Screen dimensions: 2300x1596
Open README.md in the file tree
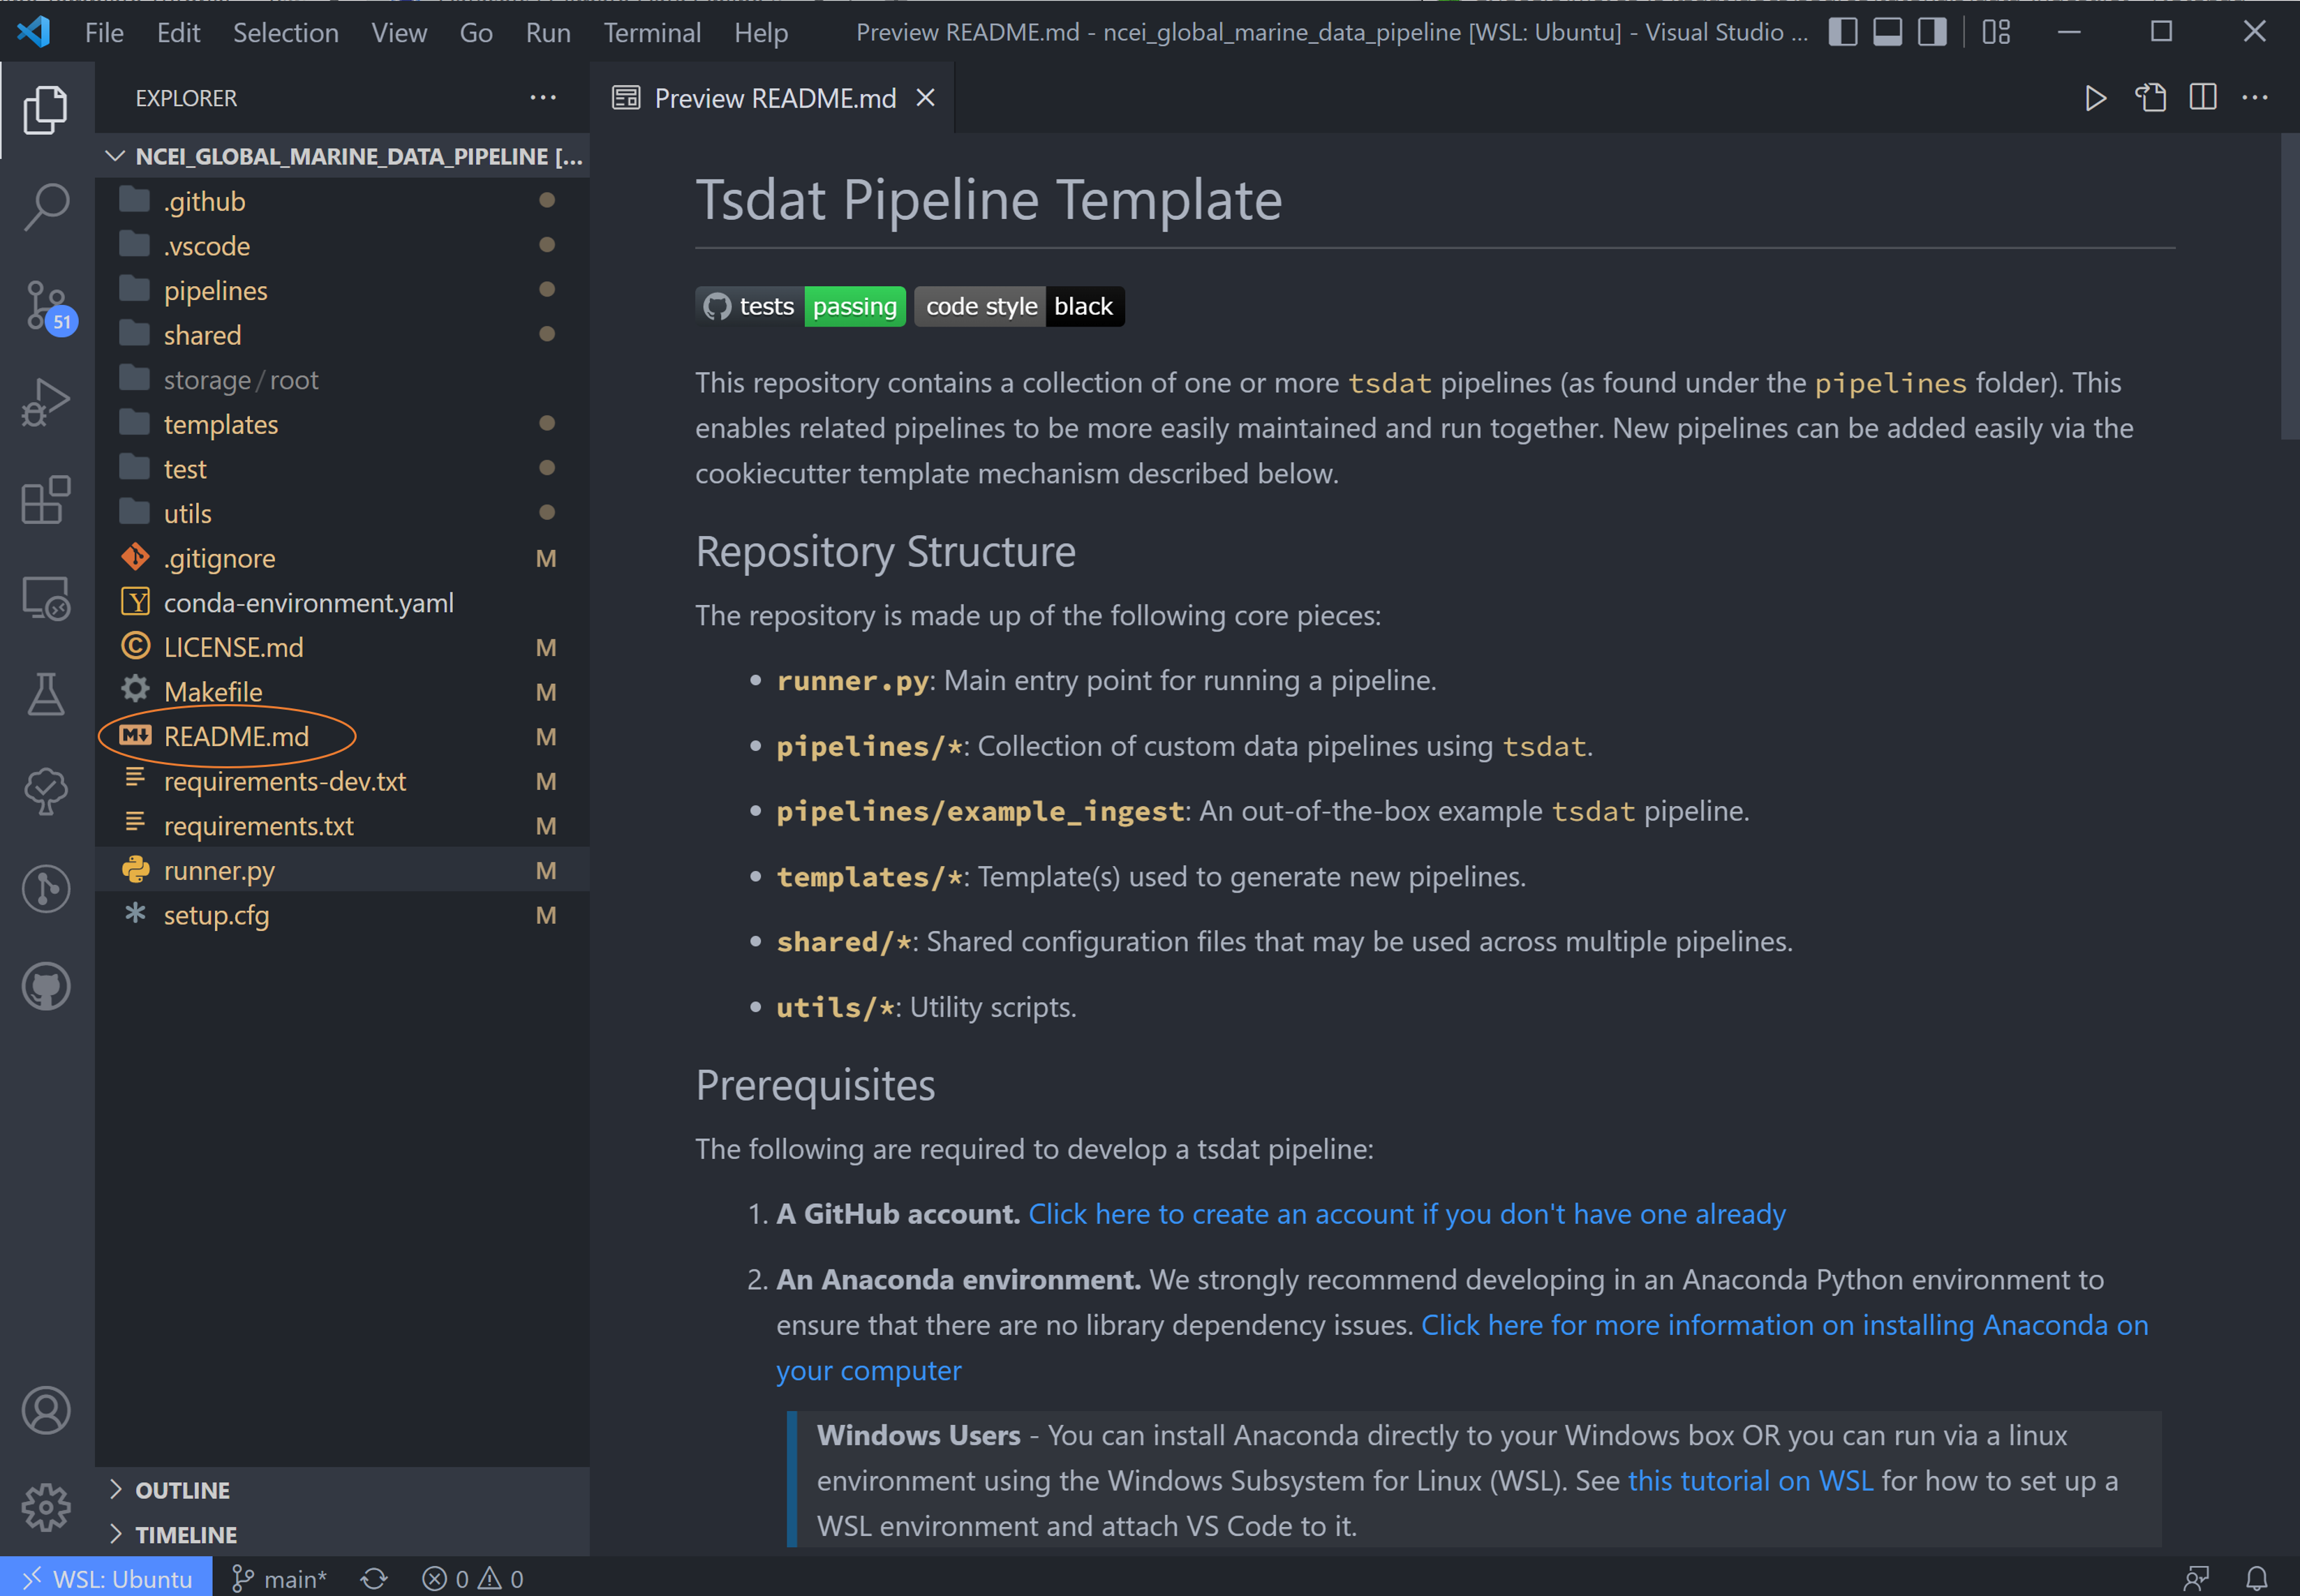click(343, 736)
